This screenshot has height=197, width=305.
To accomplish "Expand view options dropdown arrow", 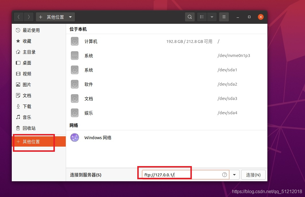I will (x=212, y=17).
